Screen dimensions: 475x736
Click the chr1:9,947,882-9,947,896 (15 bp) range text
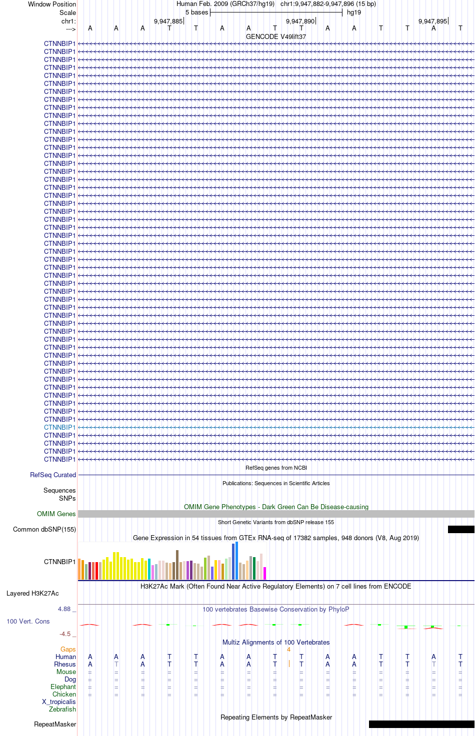(x=328, y=4)
